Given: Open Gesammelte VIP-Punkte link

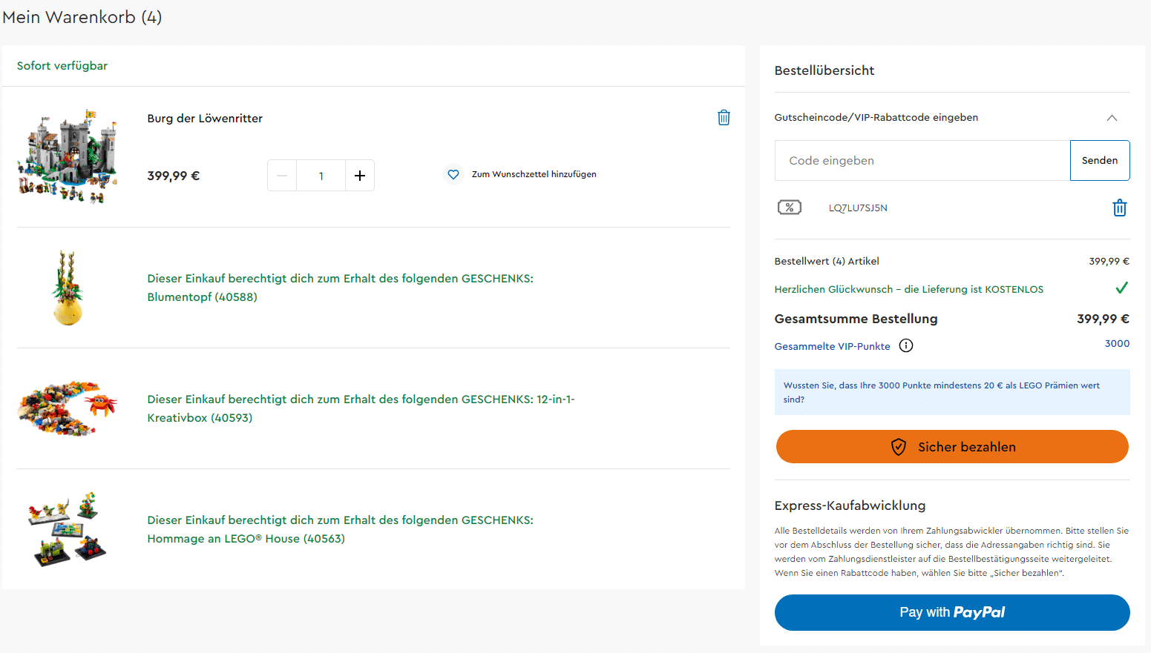Looking at the screenshot, I should click(832, 346).
